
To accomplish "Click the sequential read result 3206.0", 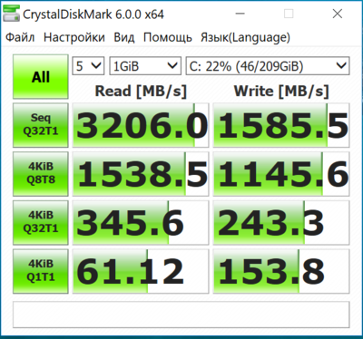I will pyautogui.click(x=141, y=125).
